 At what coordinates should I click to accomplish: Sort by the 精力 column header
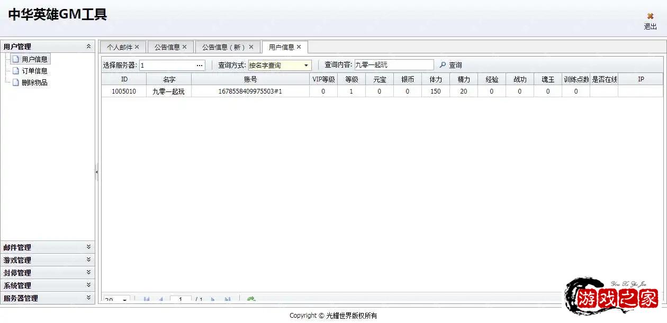click(464, 79)
